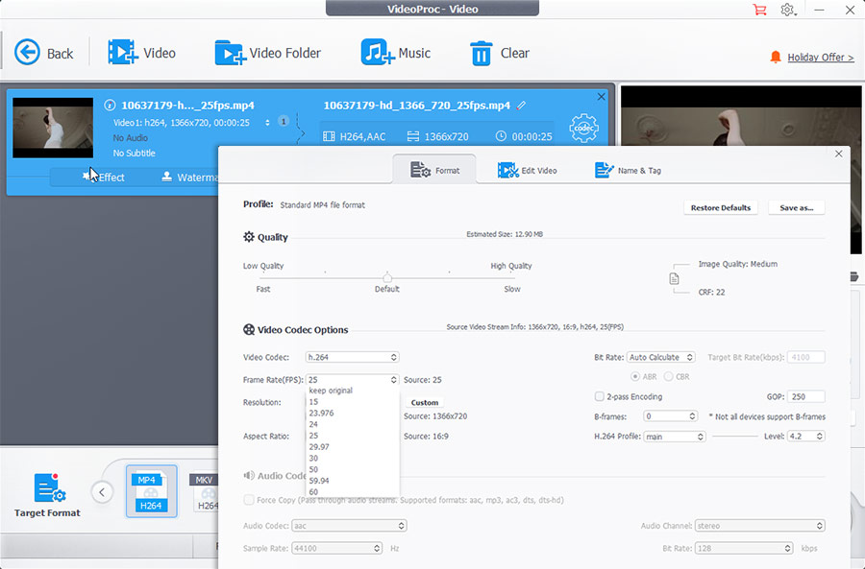Screen dimensions: 865x569
Task: Click the Target Bit Rate field
Action: point(806,357)
